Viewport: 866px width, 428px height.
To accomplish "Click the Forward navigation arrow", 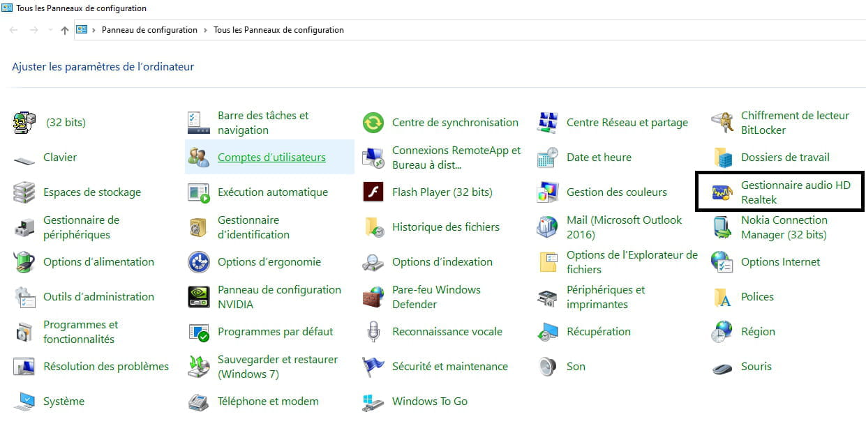I will [33, 30].
